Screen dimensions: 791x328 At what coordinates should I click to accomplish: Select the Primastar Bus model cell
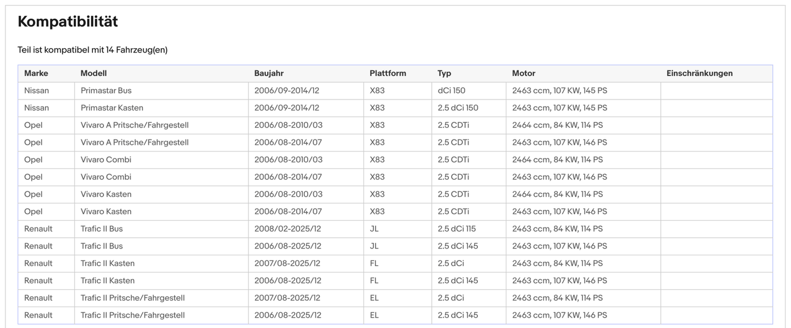[x=106, y=91]
